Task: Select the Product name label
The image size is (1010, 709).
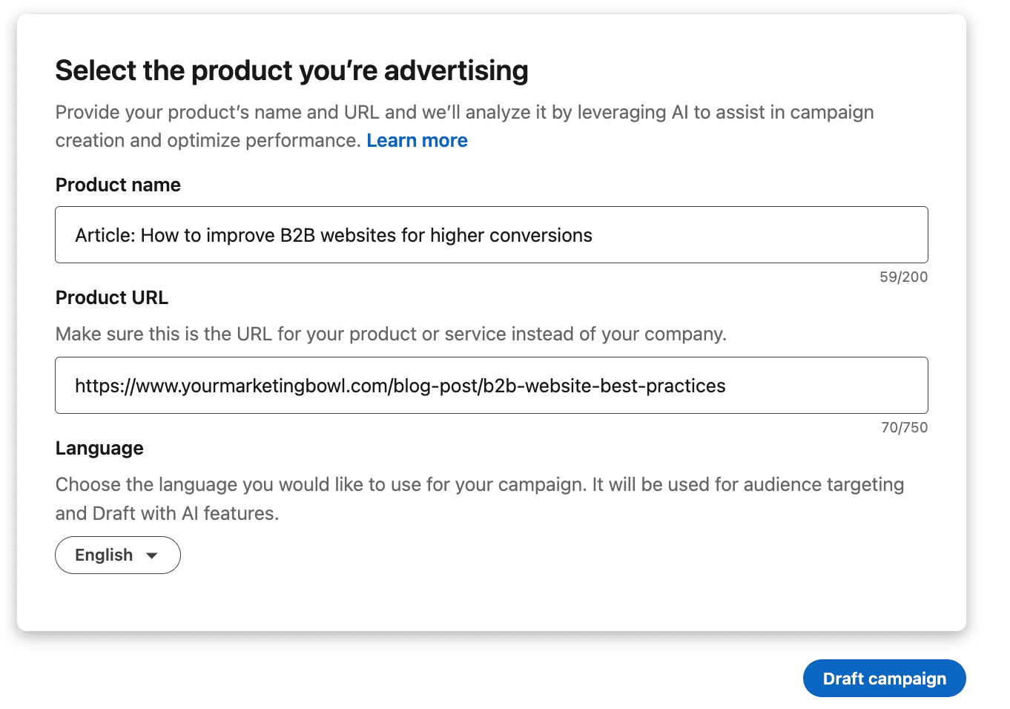Action: click(x=117, y=185)
